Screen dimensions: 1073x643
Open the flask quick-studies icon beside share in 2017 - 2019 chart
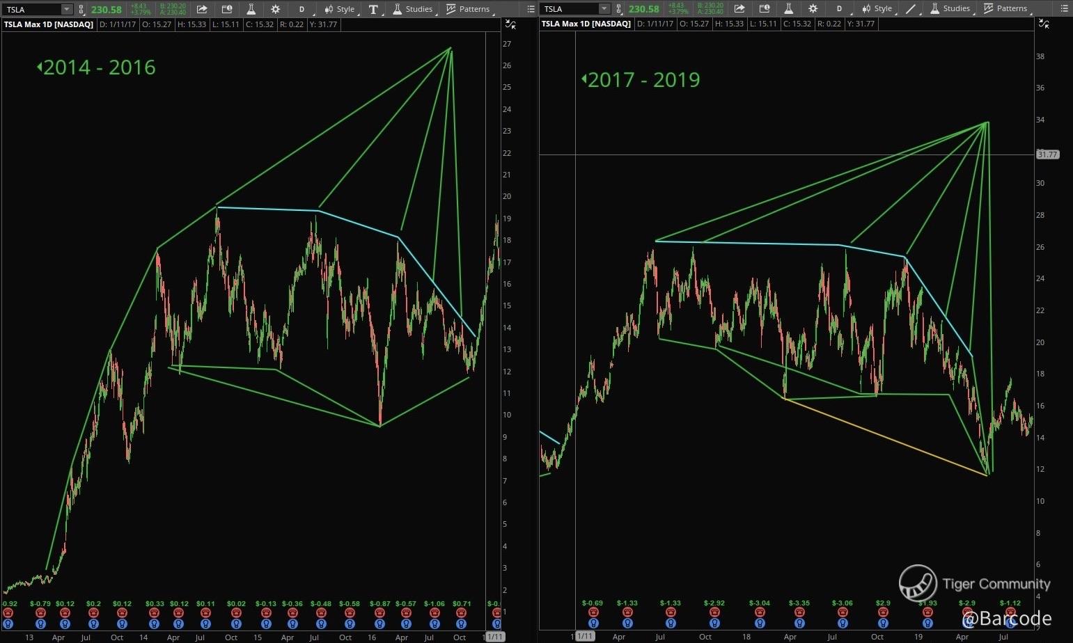[788, 9]
